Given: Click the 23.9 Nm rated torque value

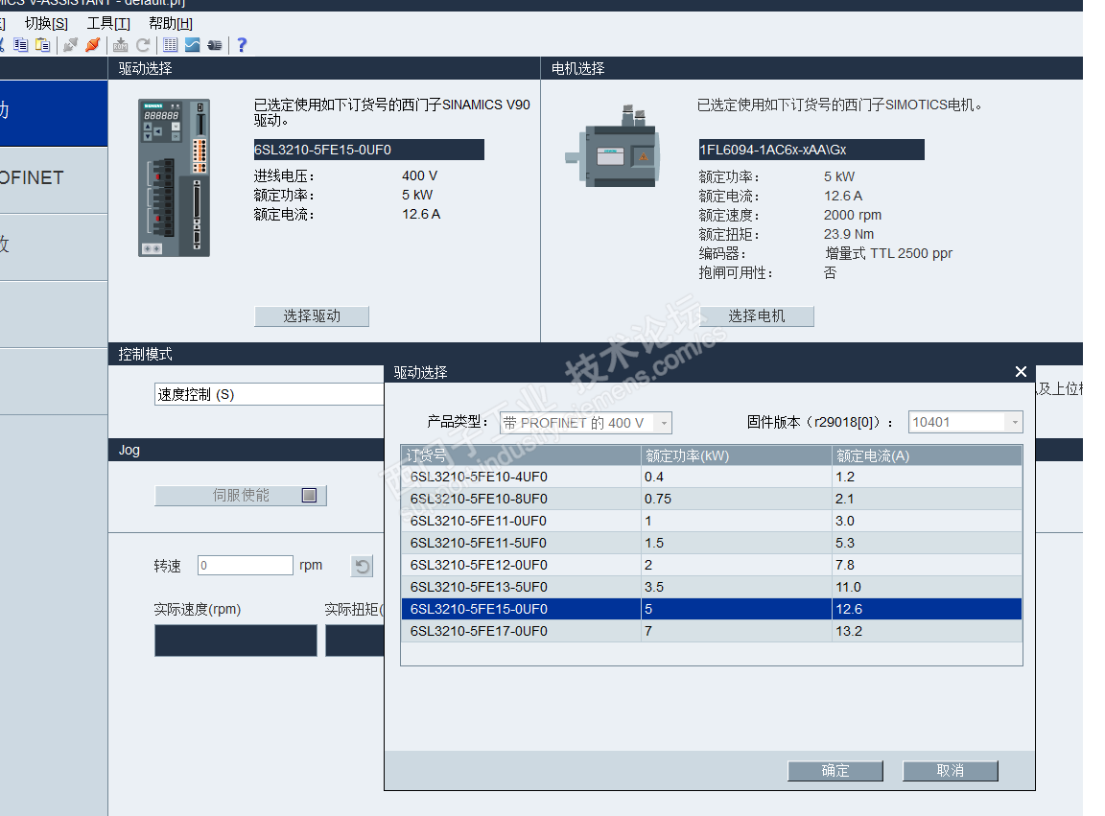Looking at the screenshot, I should pyautogui.click(x=849, y=234).
